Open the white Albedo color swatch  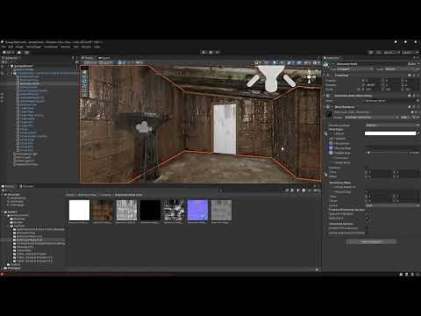click(390, 133)
